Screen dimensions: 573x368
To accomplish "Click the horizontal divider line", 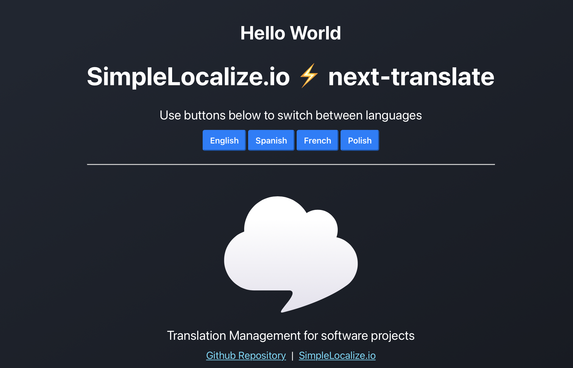I will pos(291,164).
